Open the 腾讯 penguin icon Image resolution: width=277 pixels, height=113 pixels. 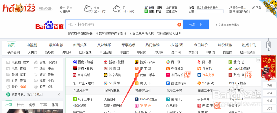click(x=168, y=62)
